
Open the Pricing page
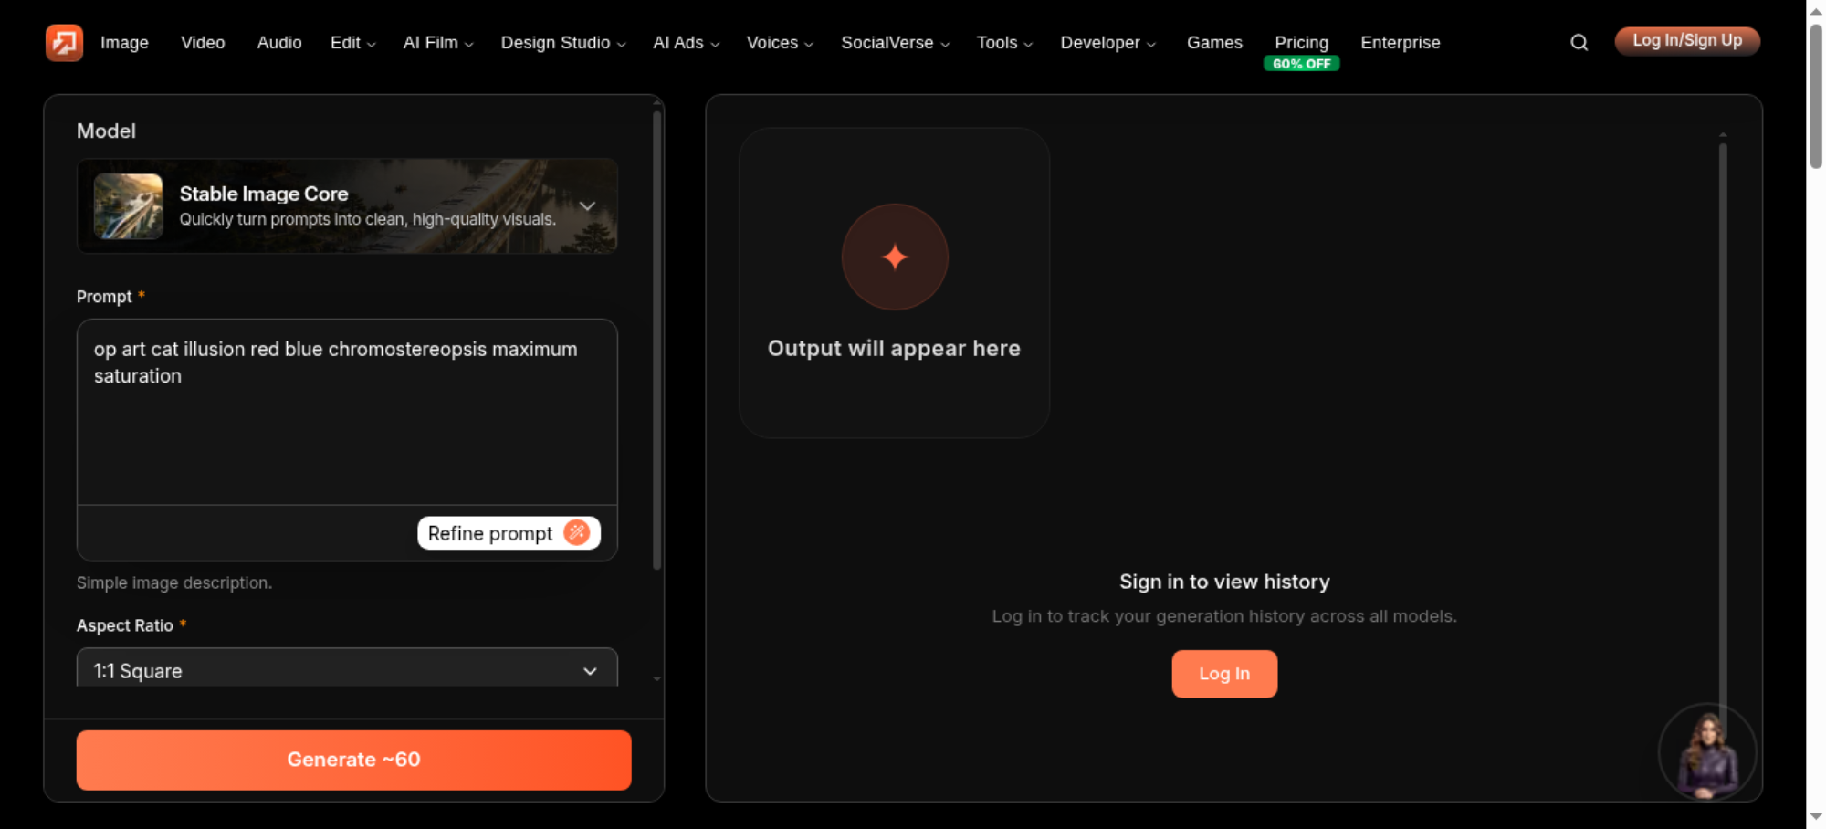click(1301, 43)
